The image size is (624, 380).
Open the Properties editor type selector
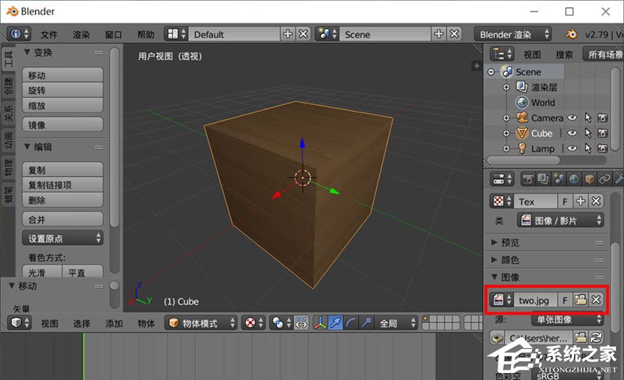click(x=502, y=179)
